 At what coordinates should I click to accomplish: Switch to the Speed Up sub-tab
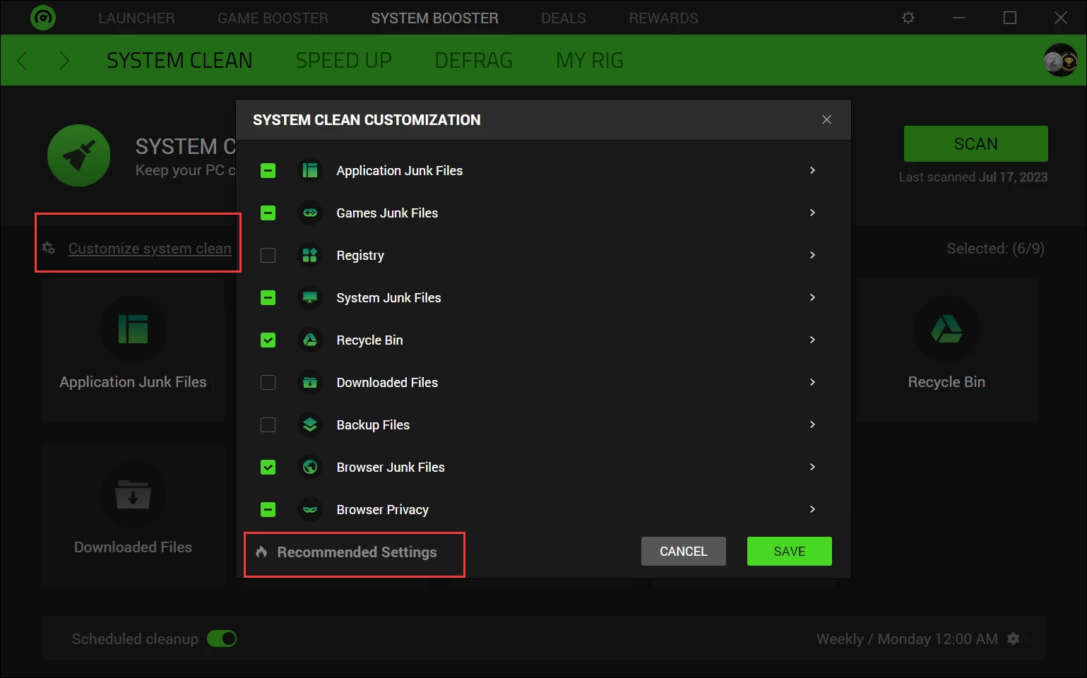click(x=343, y=61)
